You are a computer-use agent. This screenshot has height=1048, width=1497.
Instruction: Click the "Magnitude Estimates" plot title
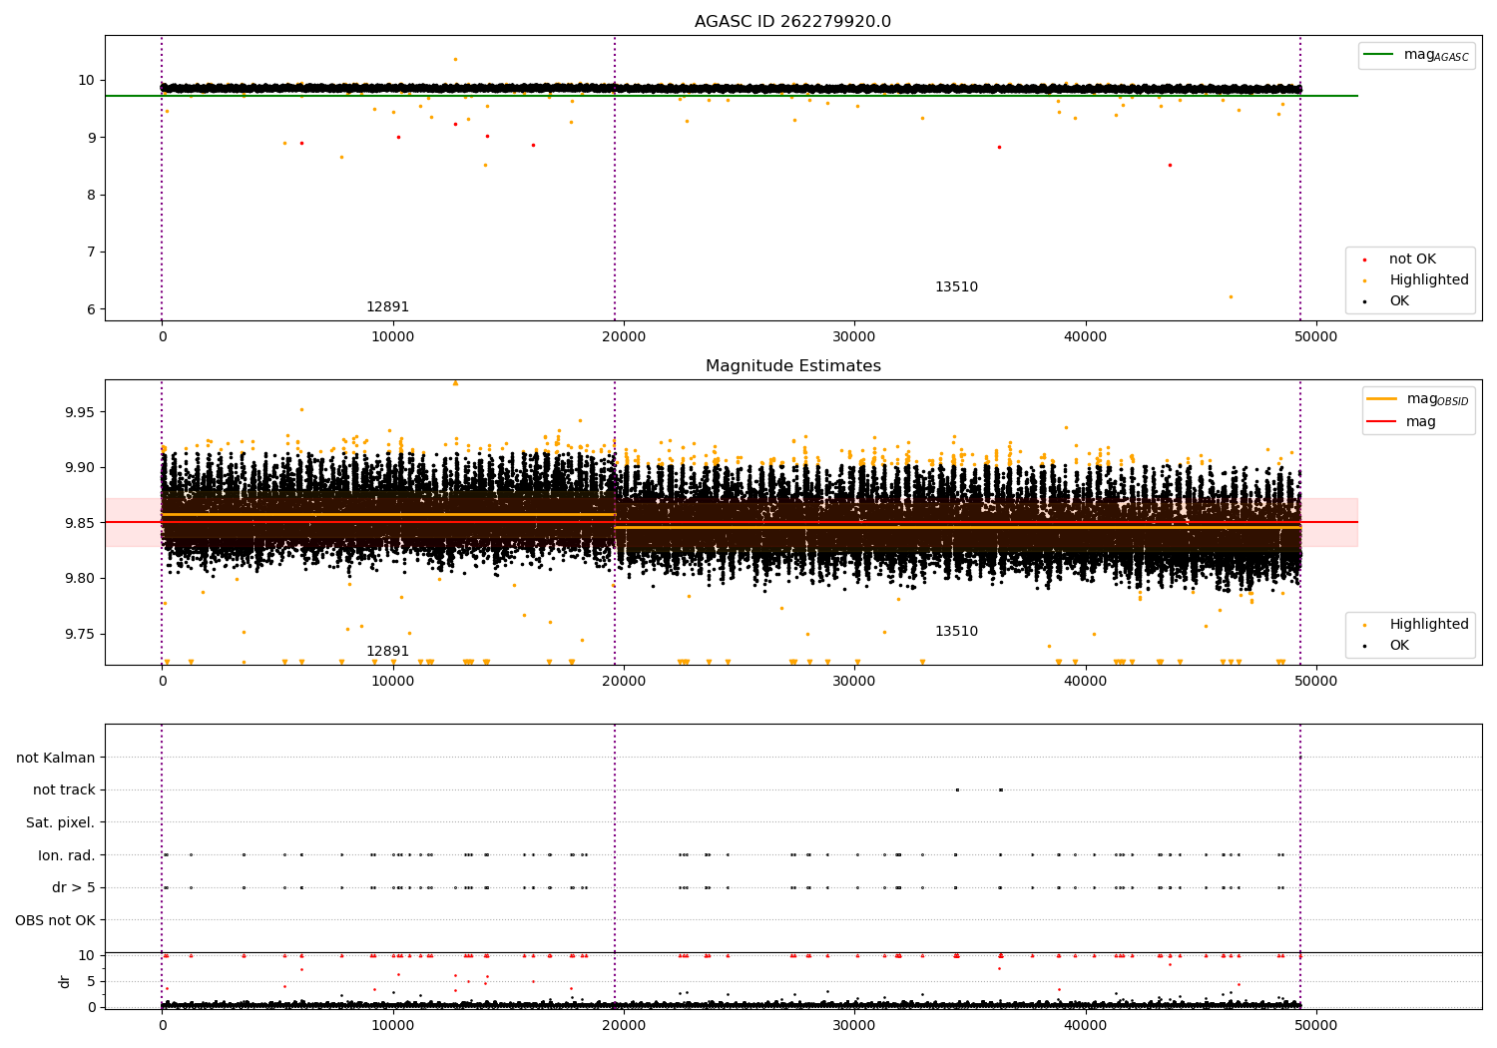(792, 366)
